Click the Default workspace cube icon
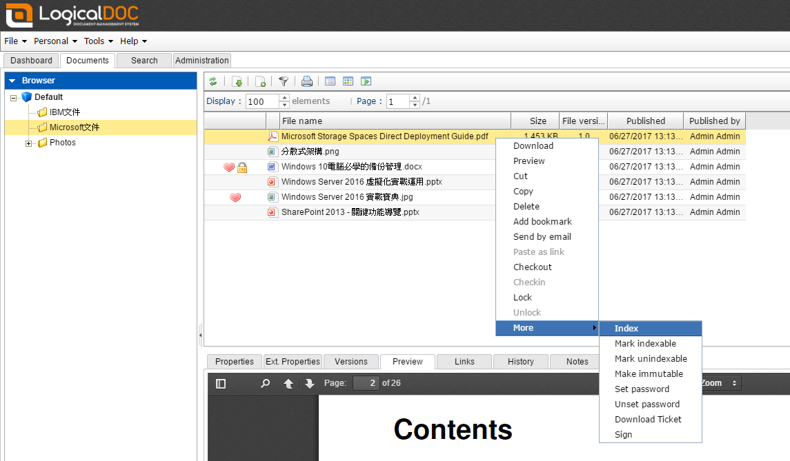 [27, 97]
